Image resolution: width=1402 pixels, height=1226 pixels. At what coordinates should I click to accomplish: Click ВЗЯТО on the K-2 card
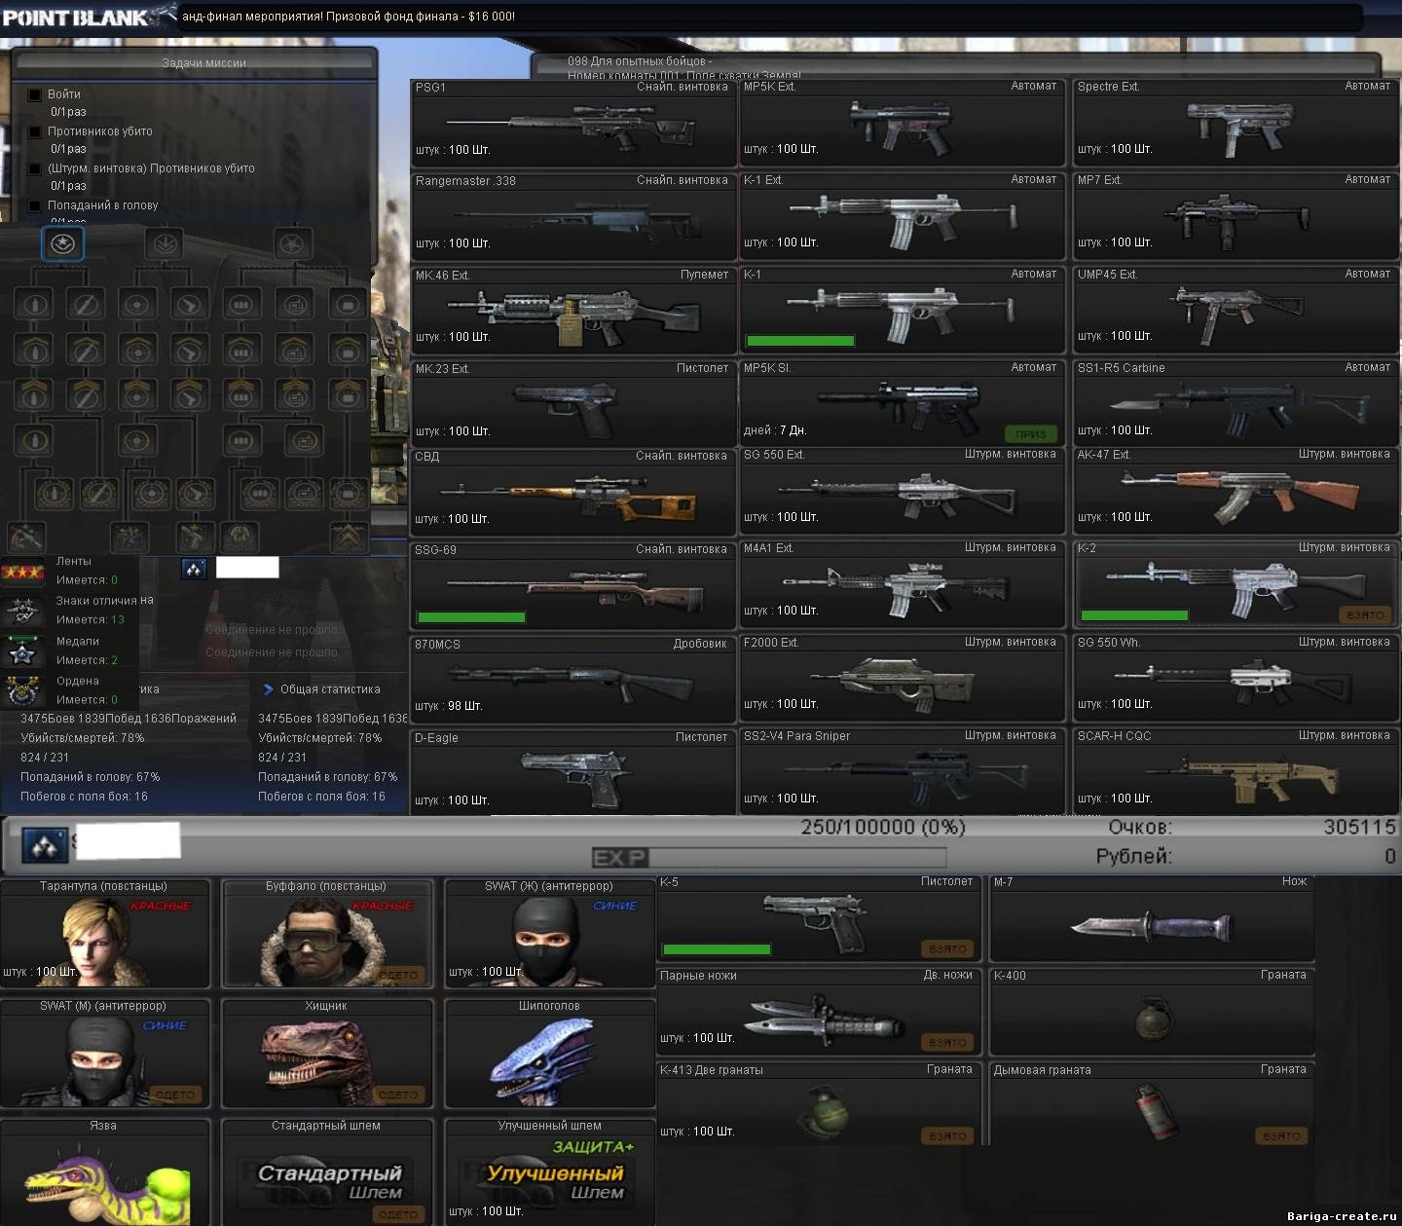click(x=1366, y=615)
